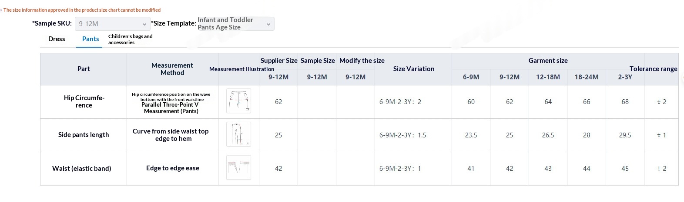
Task: Open the Waist elastic band illustration thumbnail
Action: (238, 168)
